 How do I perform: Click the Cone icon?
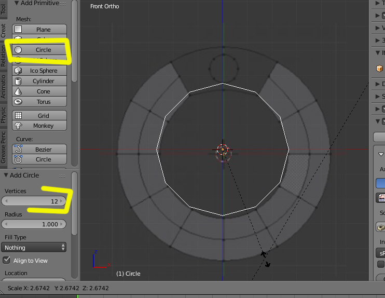tap(18, 91)
